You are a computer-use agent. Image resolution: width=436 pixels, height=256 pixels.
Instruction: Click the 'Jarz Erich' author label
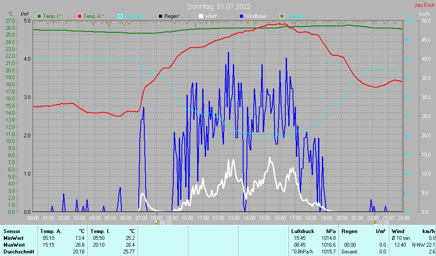coord(424,5)
